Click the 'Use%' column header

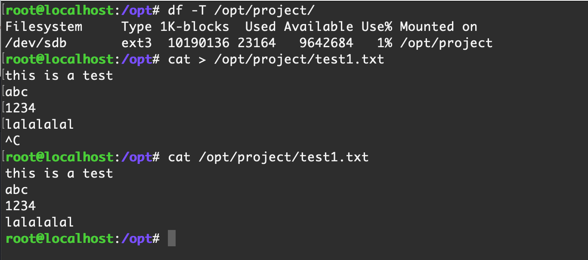click(377, 27)
